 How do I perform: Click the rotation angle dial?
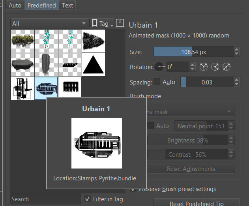click(x=159, y=67)
